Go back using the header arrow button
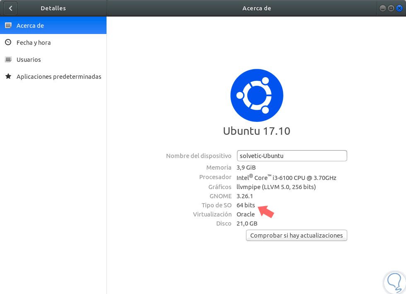 10,8
